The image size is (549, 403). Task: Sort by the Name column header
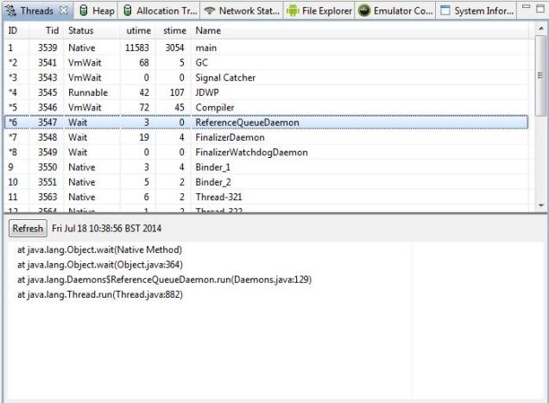point(360,31)
